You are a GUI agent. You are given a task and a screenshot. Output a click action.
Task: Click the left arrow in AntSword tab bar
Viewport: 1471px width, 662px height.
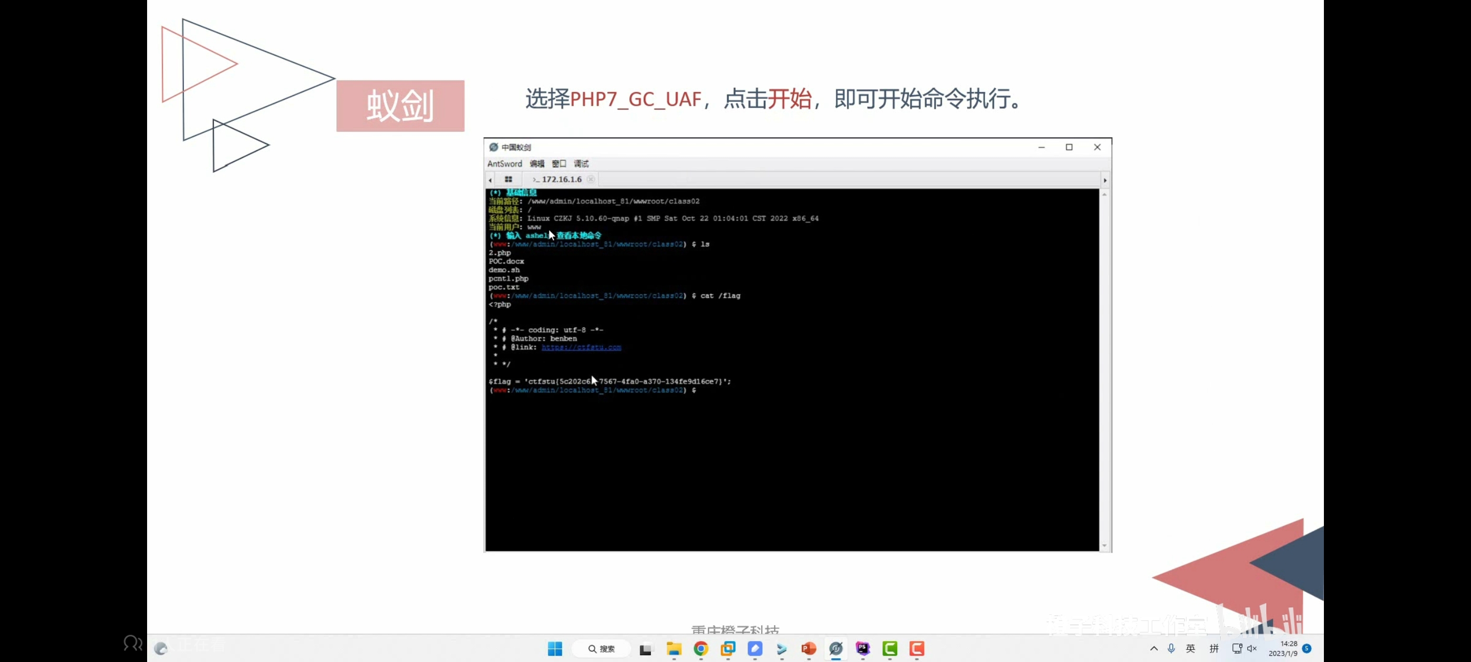[x=490, y=179]
